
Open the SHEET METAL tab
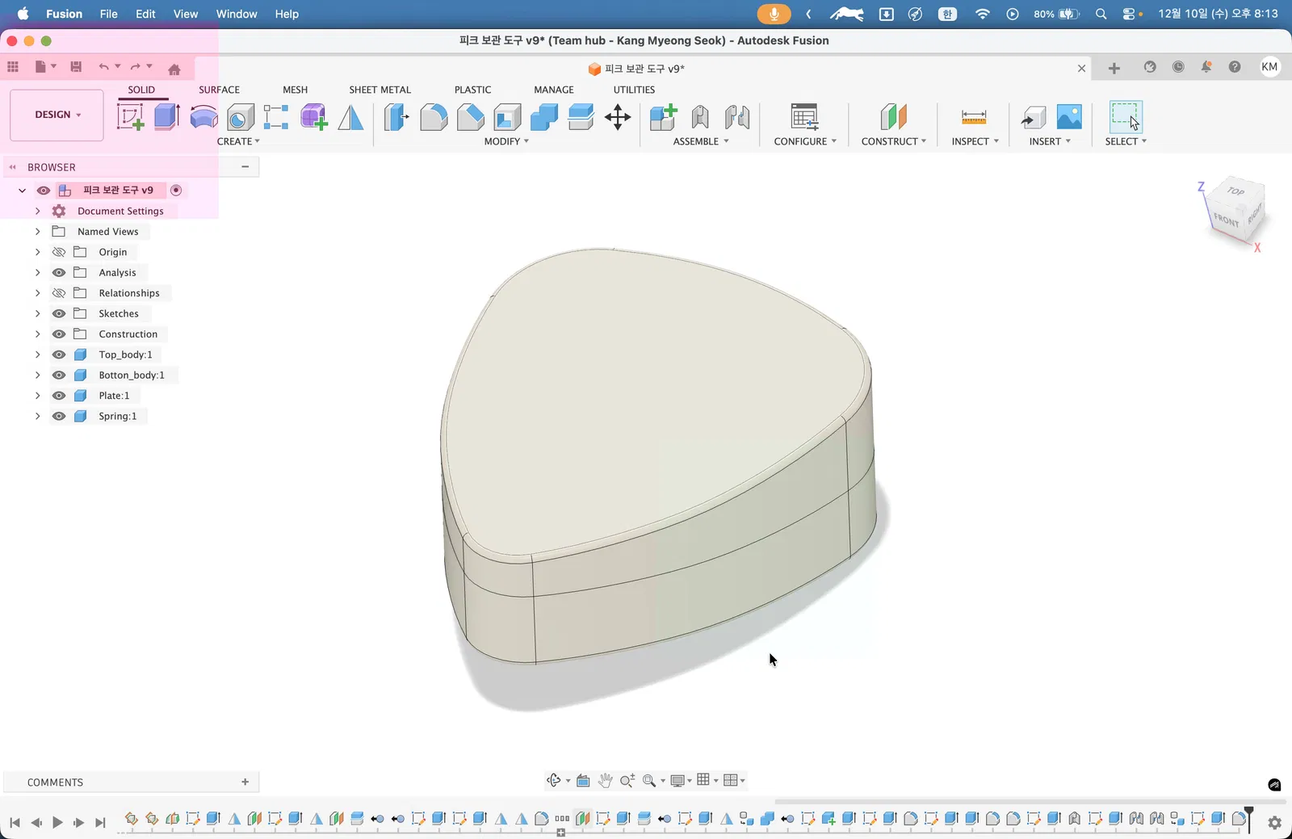pos(380,90)
